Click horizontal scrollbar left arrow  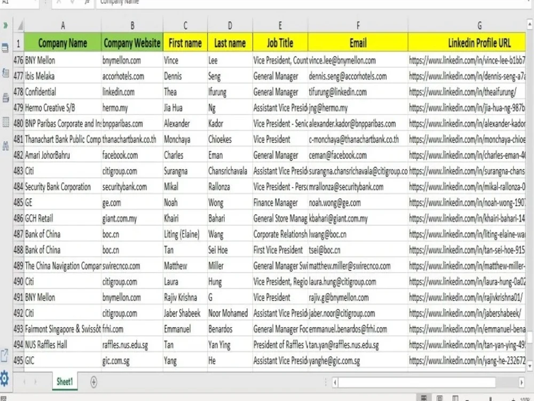pyautogui.click(x=335, y=382)
